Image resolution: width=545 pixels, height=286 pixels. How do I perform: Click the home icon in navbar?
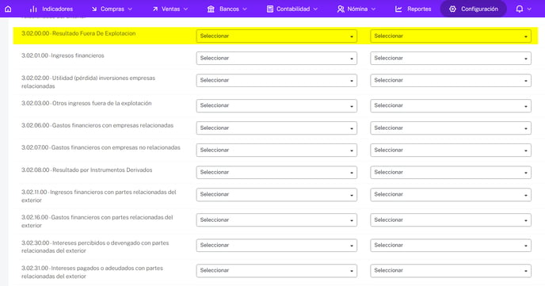pos(8,9)
